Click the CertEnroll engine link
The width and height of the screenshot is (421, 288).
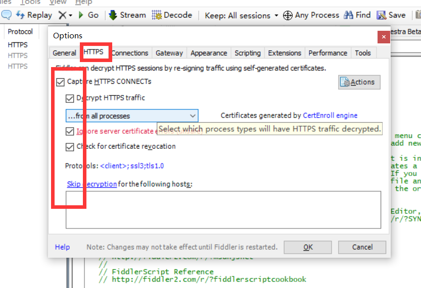click(x=330, y=116)
